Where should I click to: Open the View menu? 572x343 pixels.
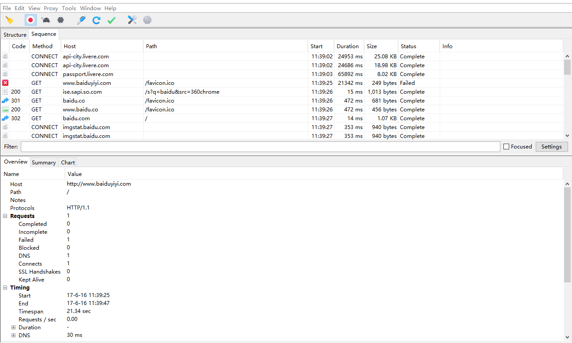pyautogui.click(x=34, y=8)
